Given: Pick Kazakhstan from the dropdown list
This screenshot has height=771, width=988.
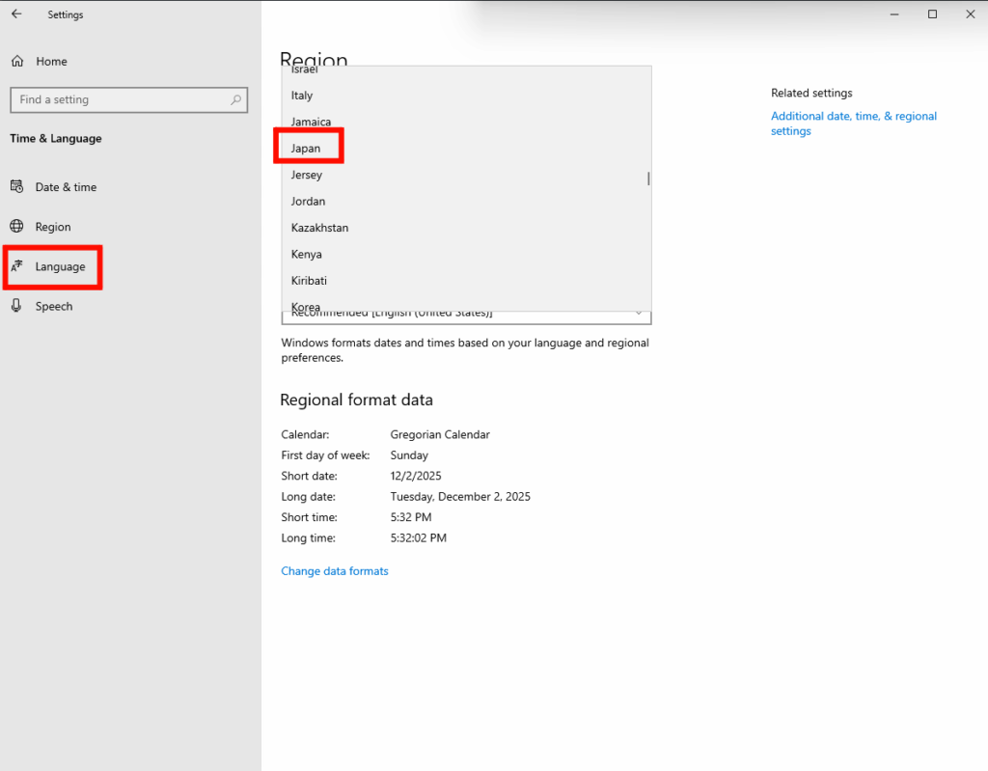Looking at the screenshot, I should click(319, 228).
